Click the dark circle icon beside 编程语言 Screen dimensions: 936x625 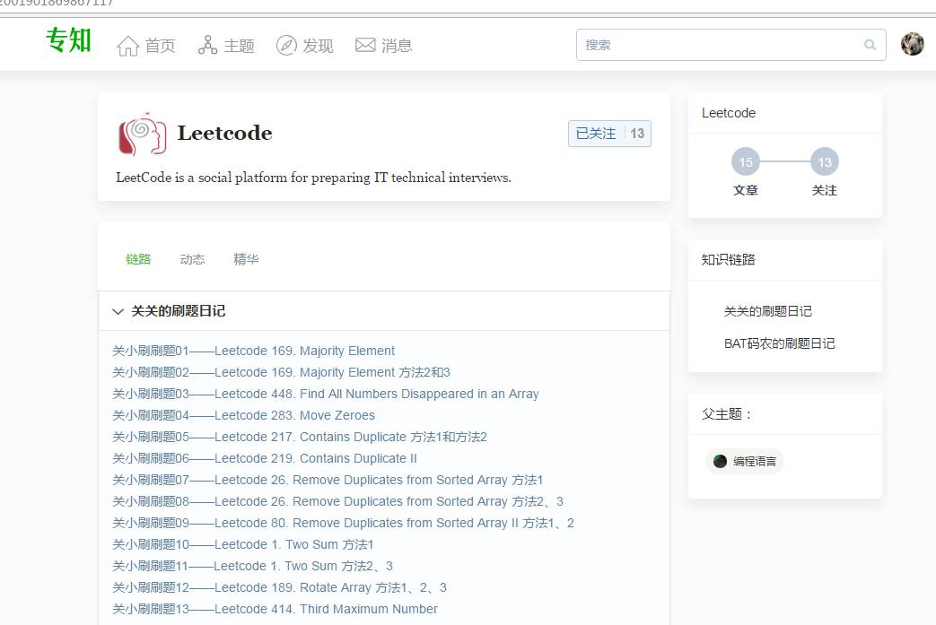point(720,461)
